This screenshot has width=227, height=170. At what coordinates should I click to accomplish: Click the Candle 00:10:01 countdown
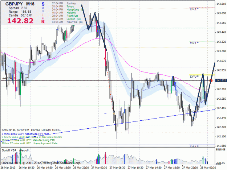coord(21,16)
